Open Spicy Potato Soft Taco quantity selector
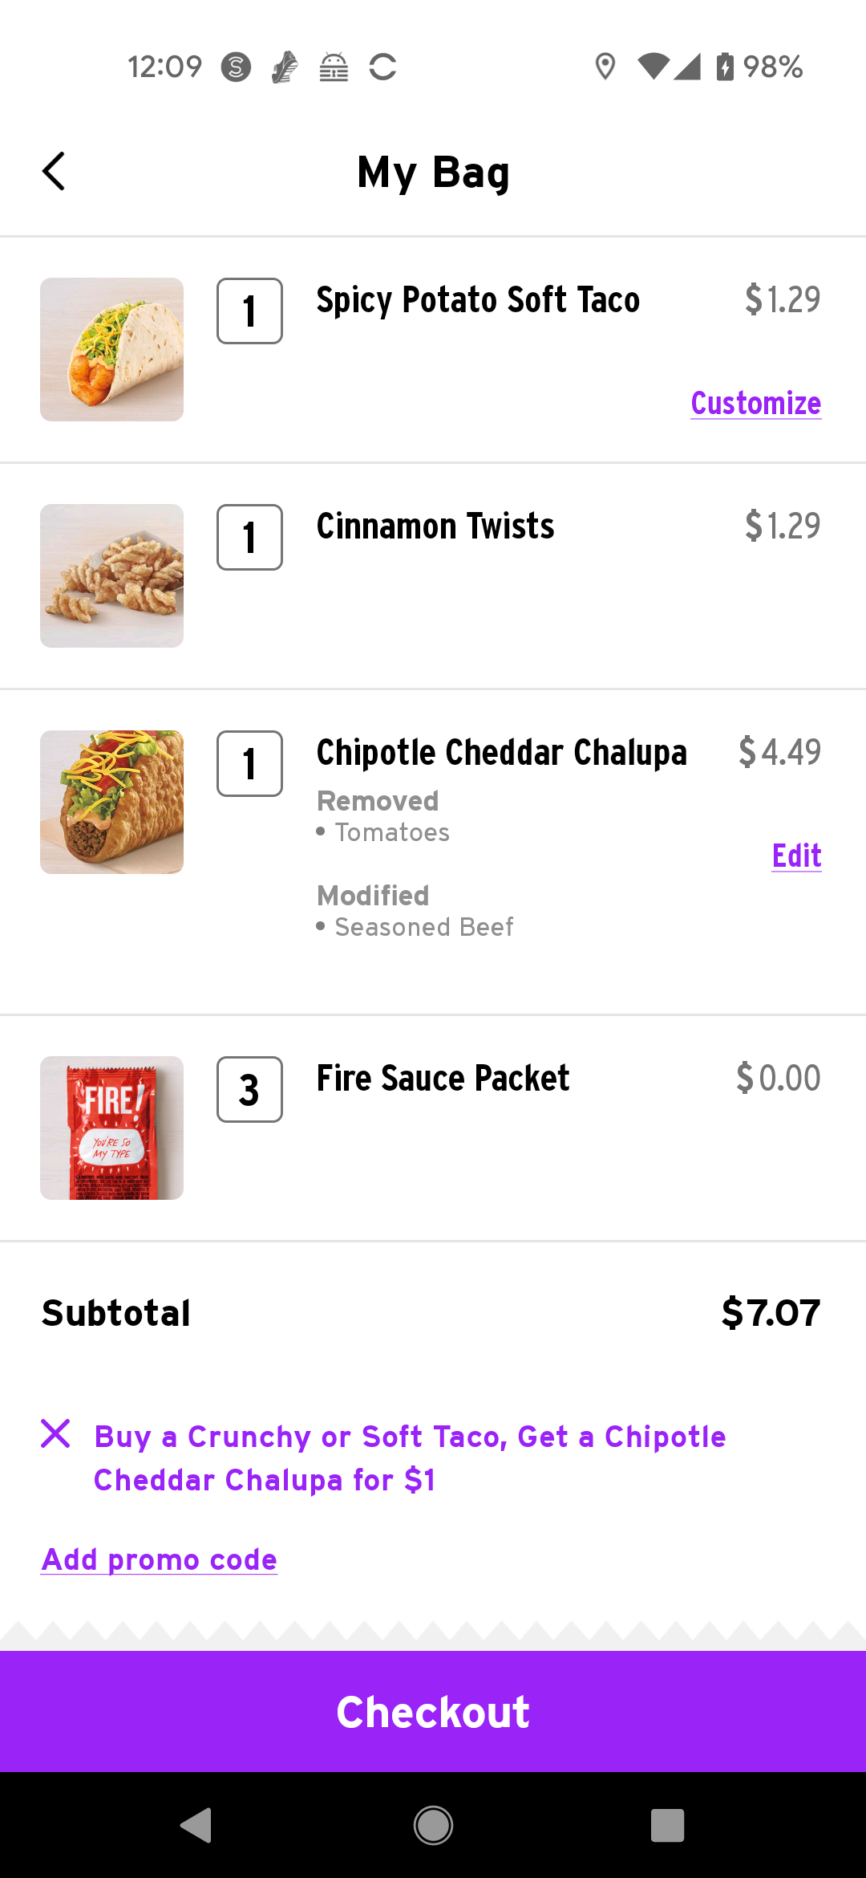The width and height of the screenshot is (866, 1878). click(249, 311)
